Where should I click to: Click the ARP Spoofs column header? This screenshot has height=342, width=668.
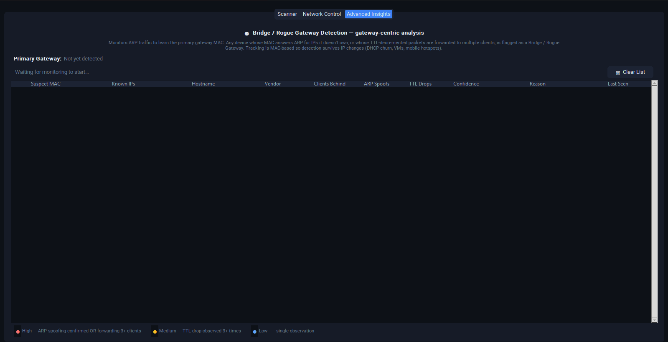coord(376,84)
